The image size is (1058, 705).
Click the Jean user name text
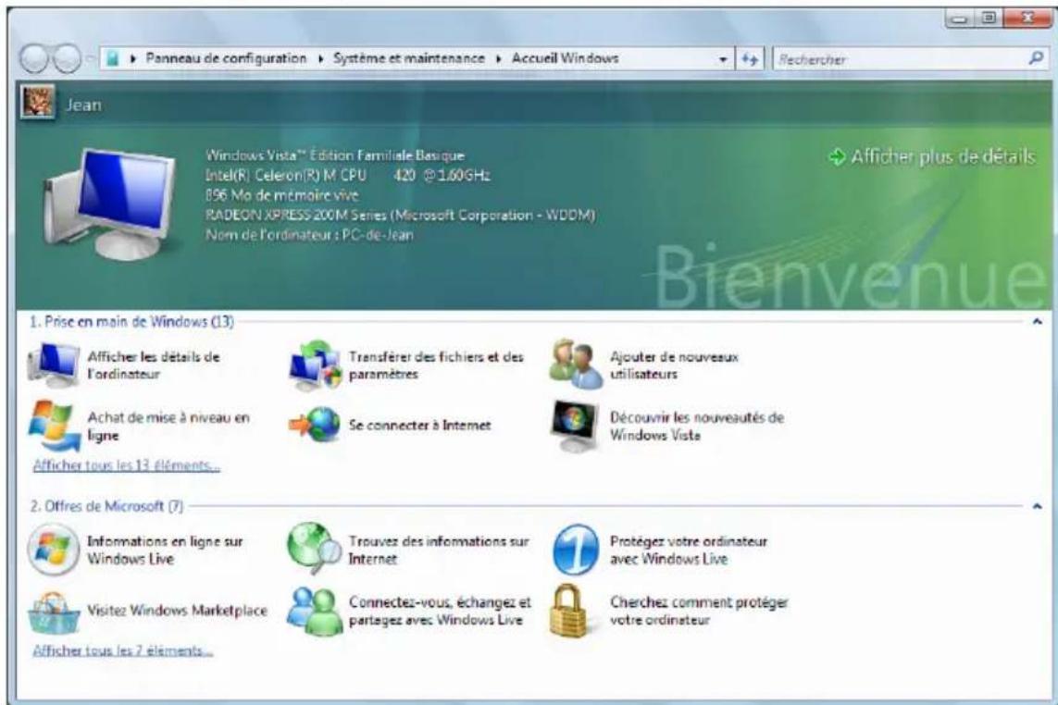click(83, 105)
